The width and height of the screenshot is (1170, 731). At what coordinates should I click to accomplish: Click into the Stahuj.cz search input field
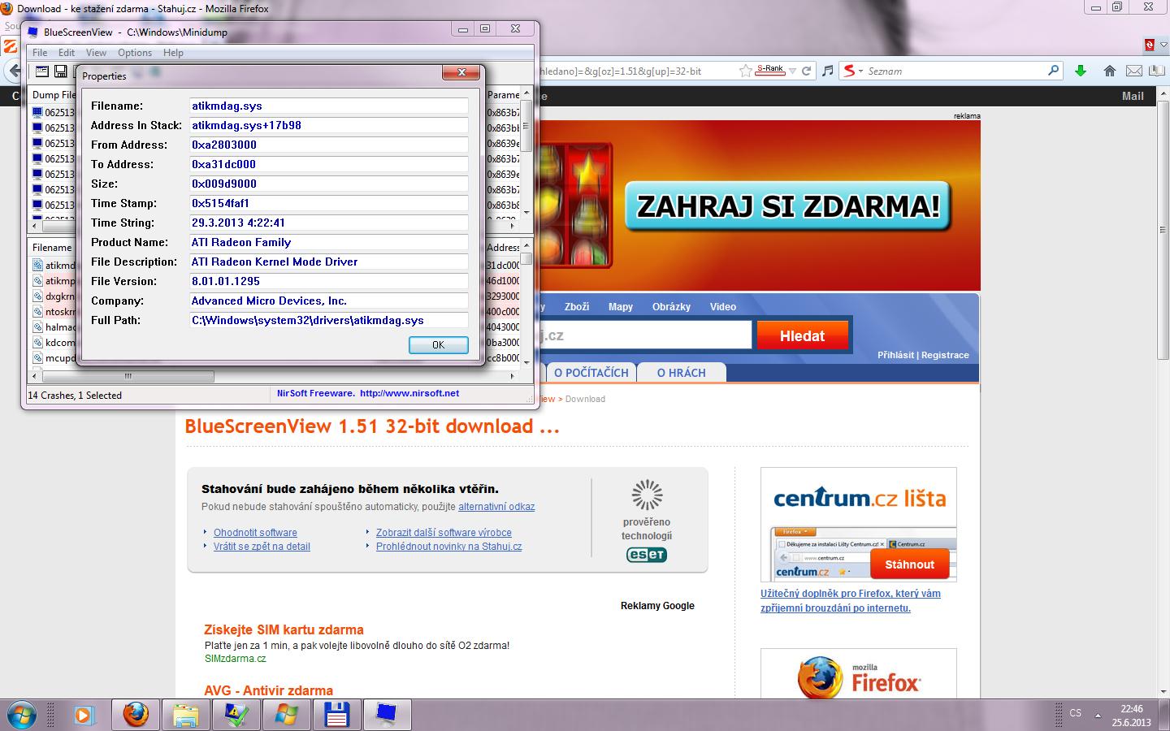tap(645, 335)
